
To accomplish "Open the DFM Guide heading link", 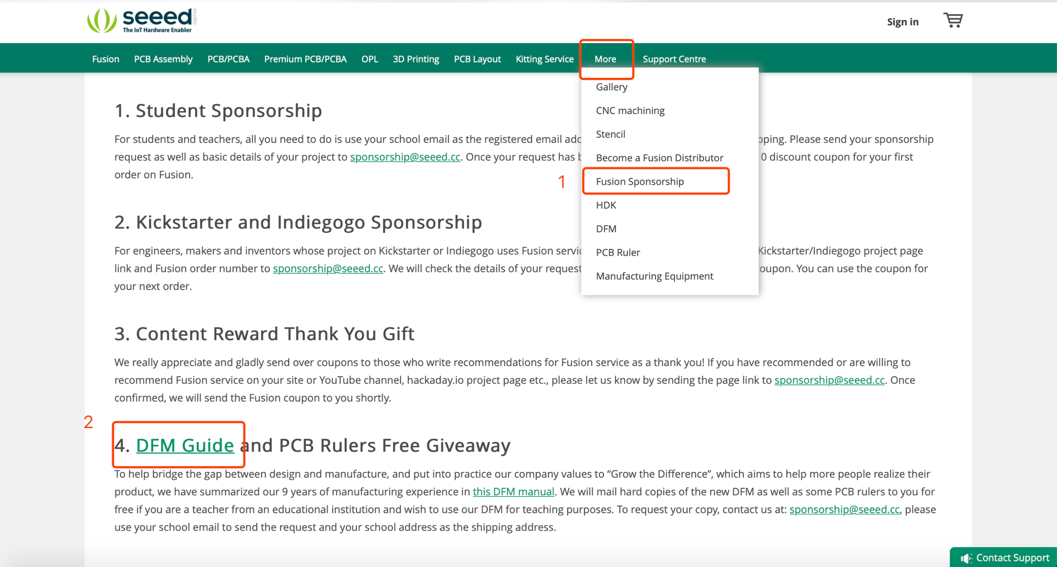I will click(185, 445).
